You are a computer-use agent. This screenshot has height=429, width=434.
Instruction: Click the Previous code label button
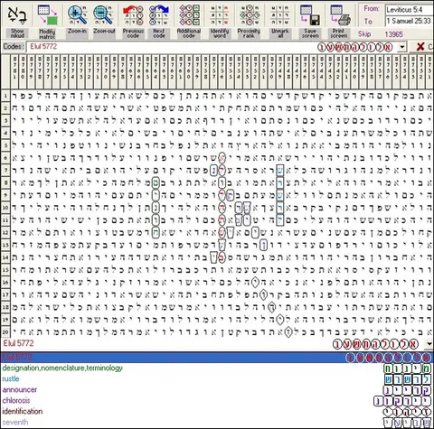click(133, 33)
